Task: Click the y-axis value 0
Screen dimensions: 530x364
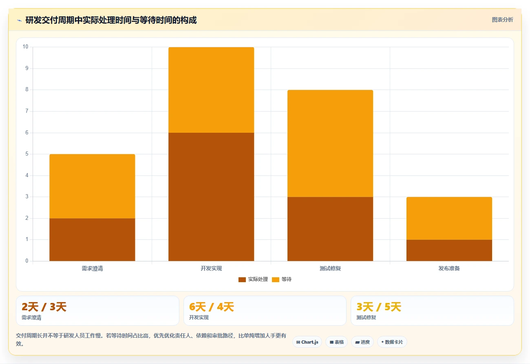Action: (x=27, y=261)
